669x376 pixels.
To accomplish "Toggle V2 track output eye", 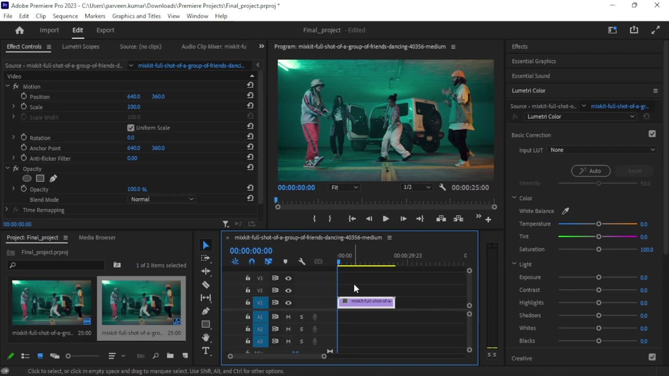I will (x=288, y=290).
